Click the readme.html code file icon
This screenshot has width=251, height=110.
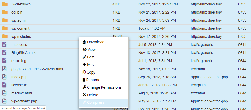4,93
